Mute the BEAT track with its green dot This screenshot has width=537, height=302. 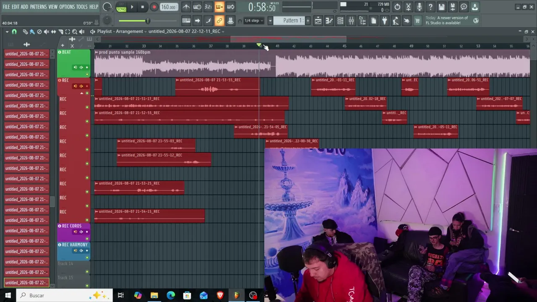tap(87, 75)
